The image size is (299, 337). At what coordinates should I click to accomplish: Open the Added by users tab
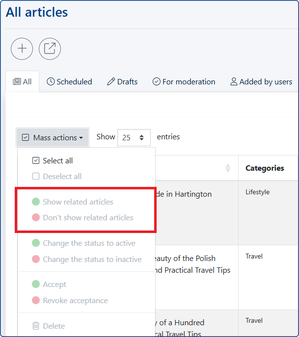click(x=261, y=82)
